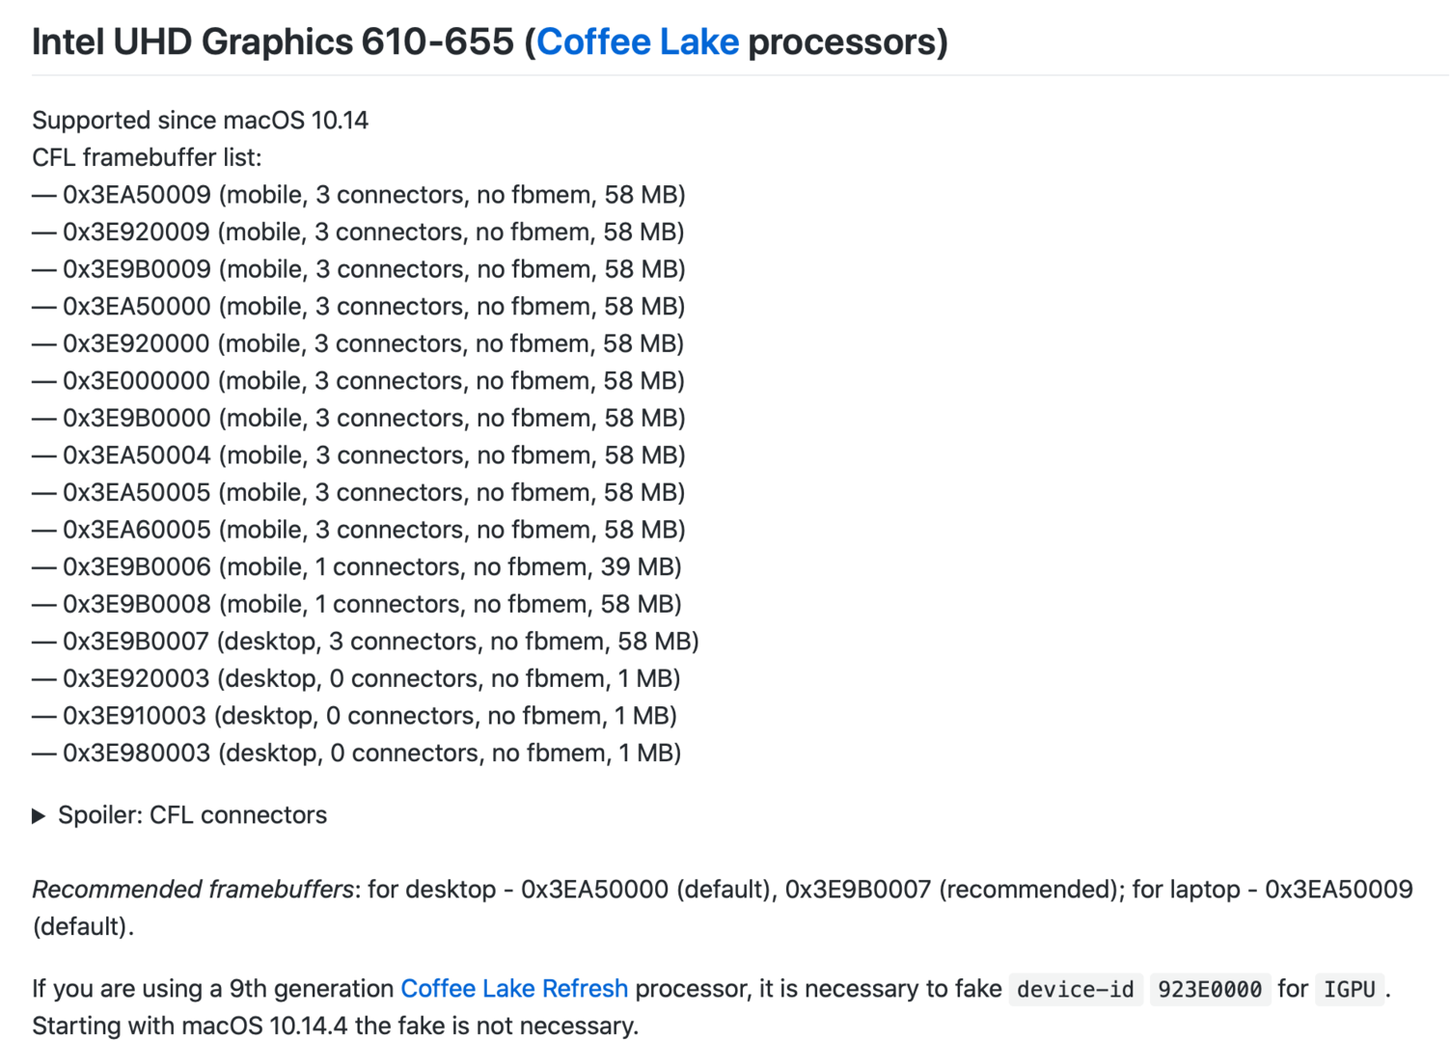
Task: Click the Supported since macOS 10.14 line
Action: pyautogui.click(x=201, y=121)
